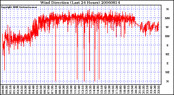Click the '04:40' time axis label
The image size is (174, 95).
(33, 90)
